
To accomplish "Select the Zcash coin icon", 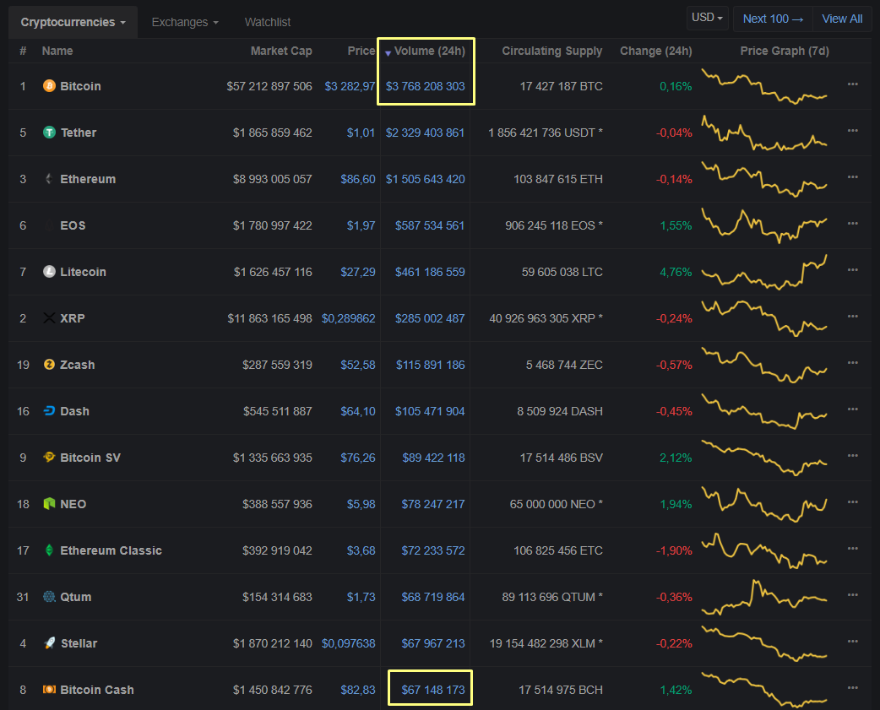I will tap(49, 365).
